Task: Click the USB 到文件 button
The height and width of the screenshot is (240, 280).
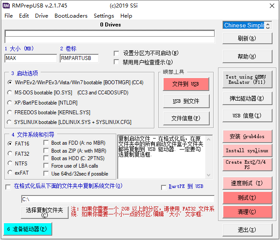Action: (186, 101)
